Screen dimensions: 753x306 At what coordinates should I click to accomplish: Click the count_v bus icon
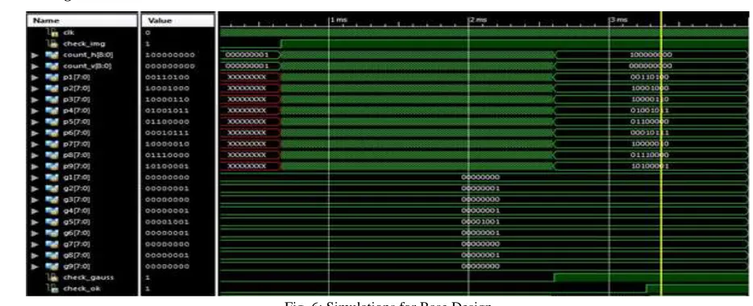coord(52,66)
